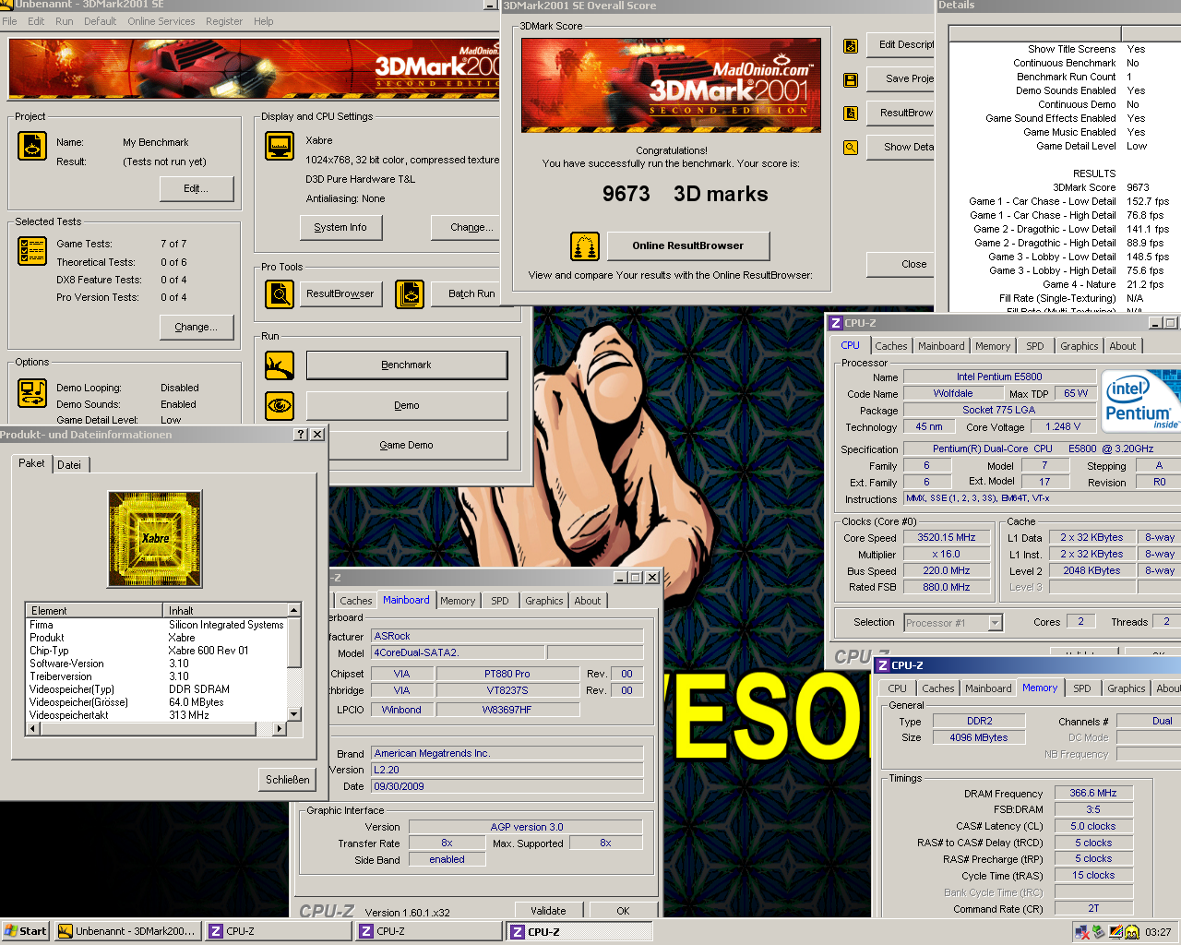Image resolution: width=1181 pixels, height=945 pixels.
Task: Click the Edit Description icon in score window
Action: tap(851, 45)
